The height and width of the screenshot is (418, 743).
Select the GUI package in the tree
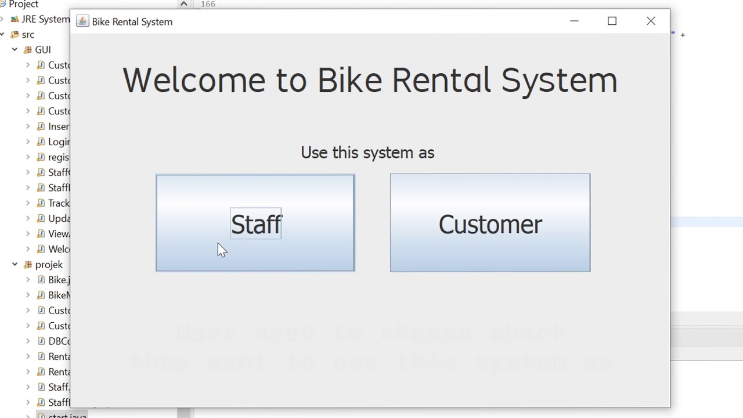click(43, 50)
